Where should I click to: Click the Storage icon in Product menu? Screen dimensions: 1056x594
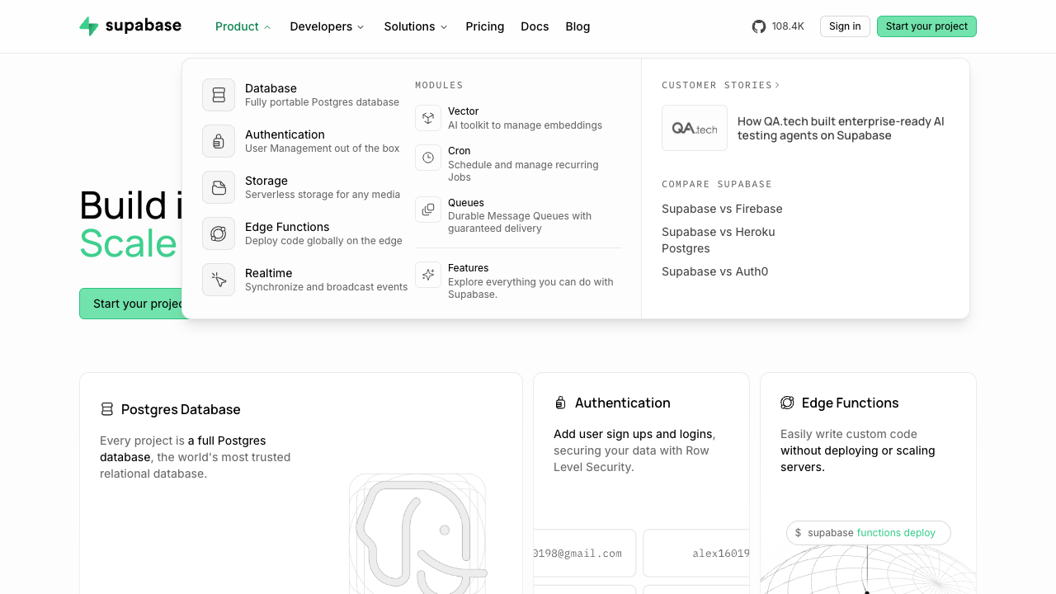pyautogui.click(x=219, y=187)
